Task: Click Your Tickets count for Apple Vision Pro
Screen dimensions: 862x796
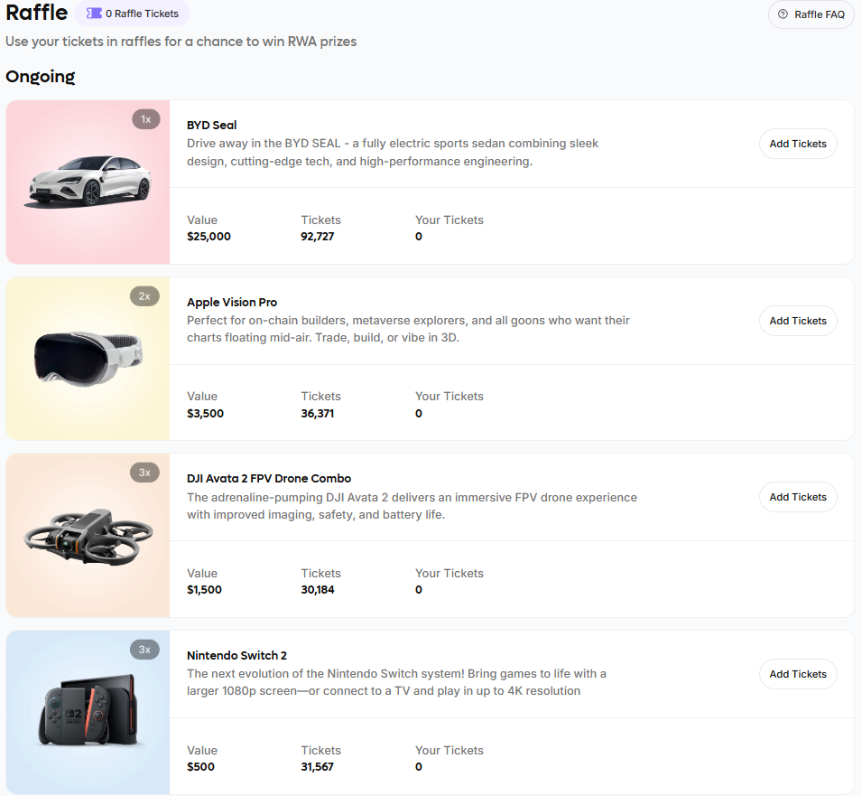Action: pos(419,413)
